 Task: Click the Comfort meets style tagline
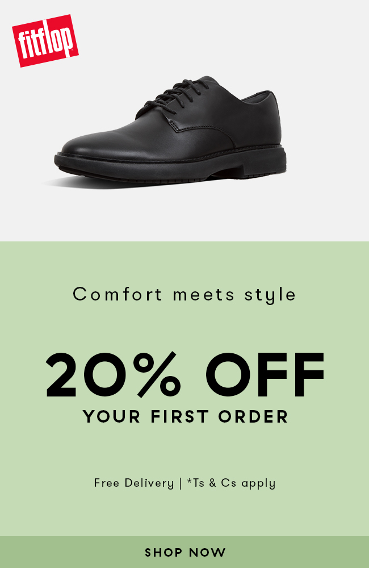[184, 295]
